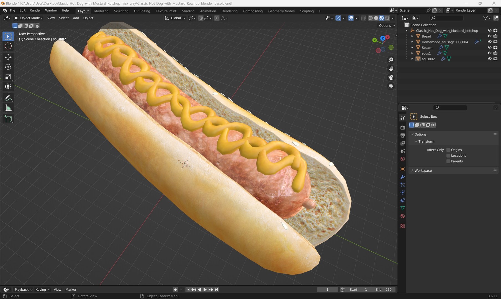The image size is (501, 299).
Task: Open the Render properties tab
Action: pos(402,128)
